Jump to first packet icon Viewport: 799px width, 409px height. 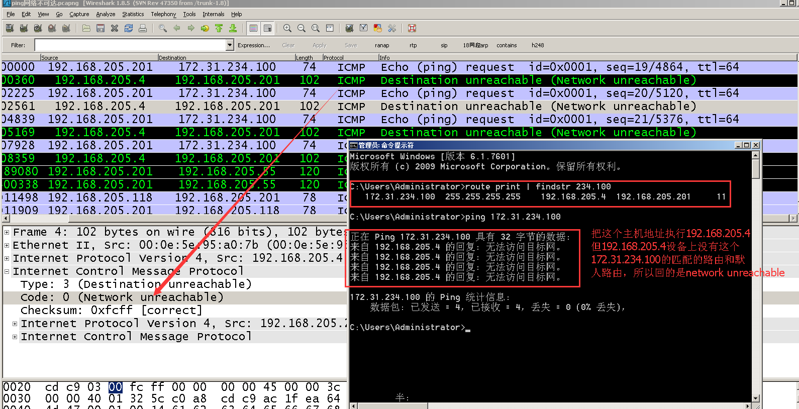(219, 28)
